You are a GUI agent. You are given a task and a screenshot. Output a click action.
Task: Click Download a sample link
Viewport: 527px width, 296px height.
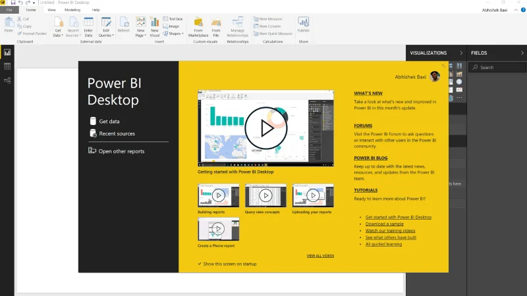click(385, 224)
